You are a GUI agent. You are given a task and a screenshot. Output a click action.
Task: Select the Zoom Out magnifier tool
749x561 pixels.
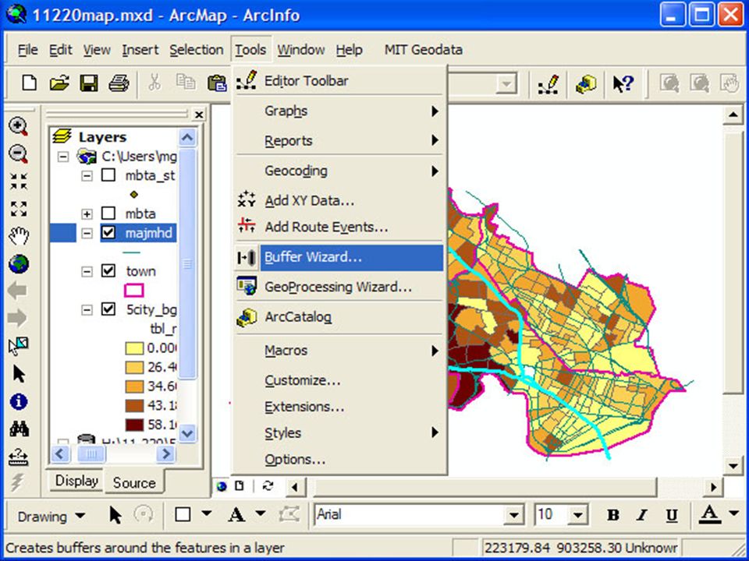[18, 153]
